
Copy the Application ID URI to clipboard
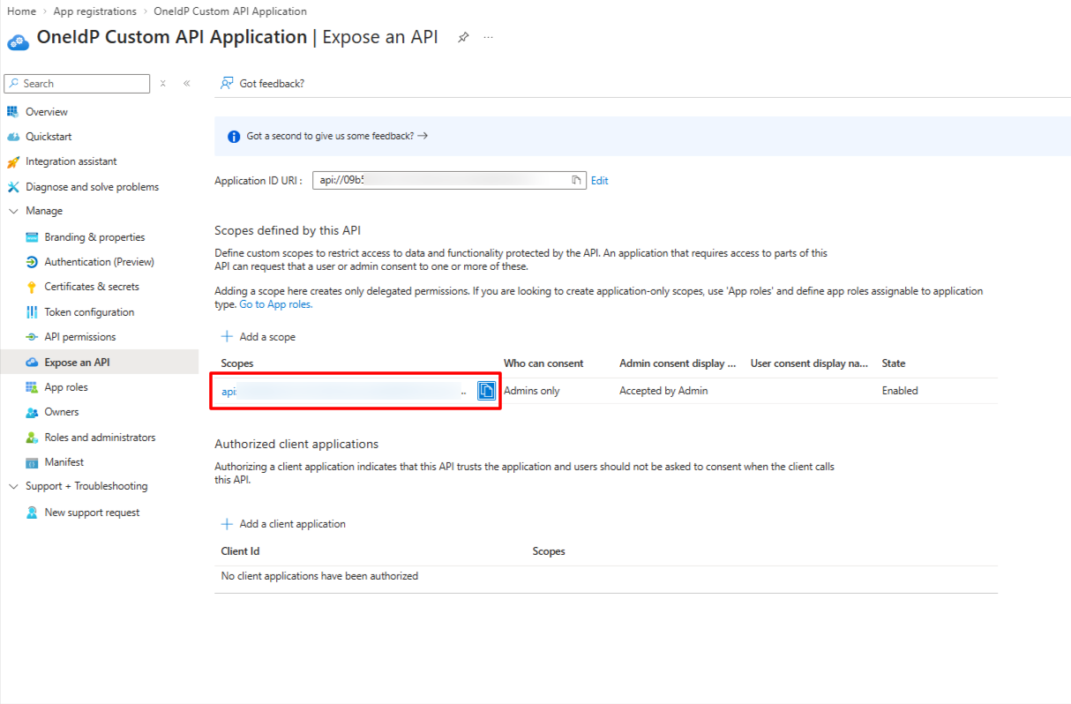pyautogui.click(x=576, y=180)
